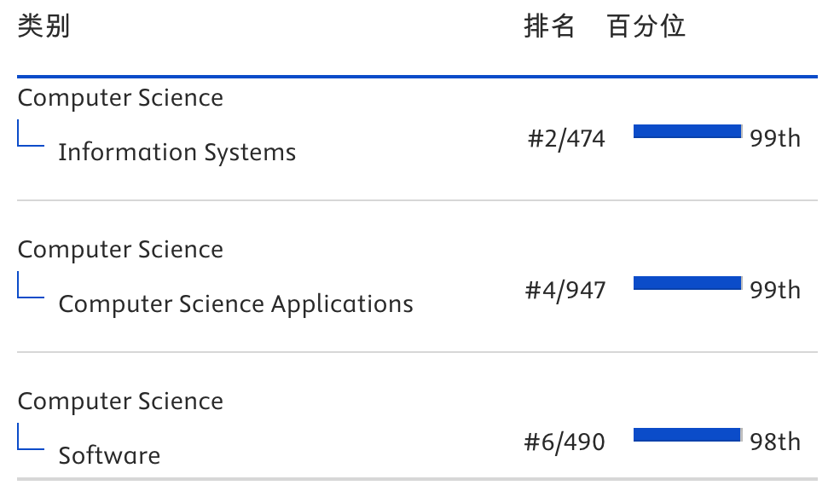Screen dimensions: 834x491
Task: Select the Software subcategory
Action: [x=109, y=455]
